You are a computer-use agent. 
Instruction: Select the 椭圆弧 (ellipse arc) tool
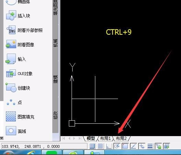click(18, 2)
